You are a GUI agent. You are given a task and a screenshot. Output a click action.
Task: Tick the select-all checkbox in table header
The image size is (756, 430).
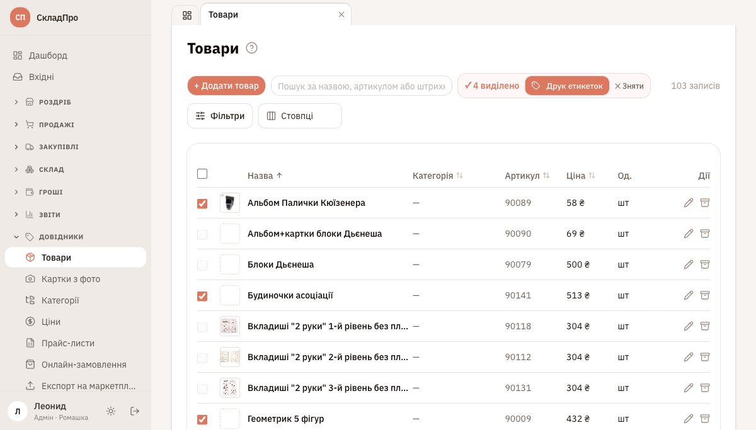202,174
